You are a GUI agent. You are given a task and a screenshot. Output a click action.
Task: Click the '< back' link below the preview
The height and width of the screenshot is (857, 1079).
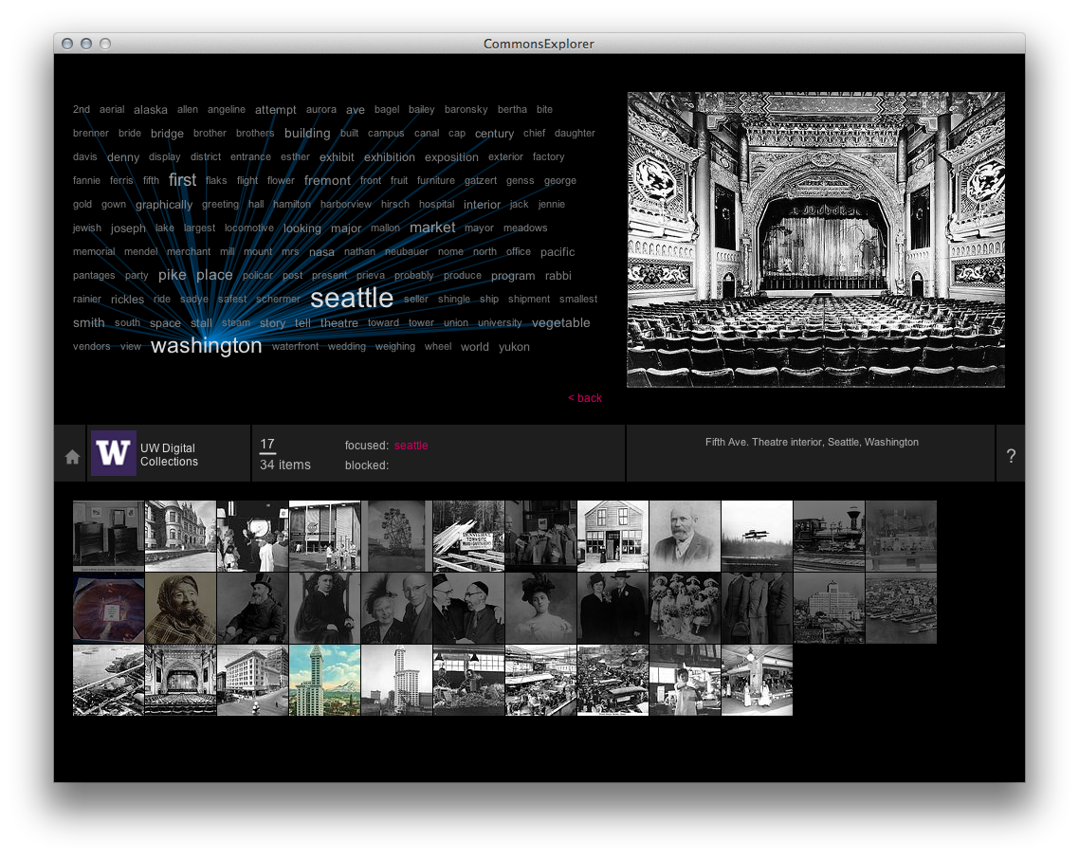(585, 398)
